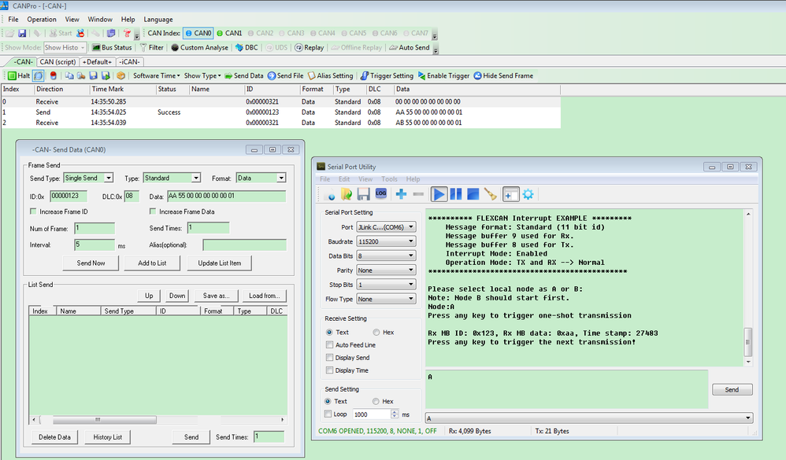
Task: Click the LOG icon in Serial Port Utility
Action: click(x=381, y=193)
